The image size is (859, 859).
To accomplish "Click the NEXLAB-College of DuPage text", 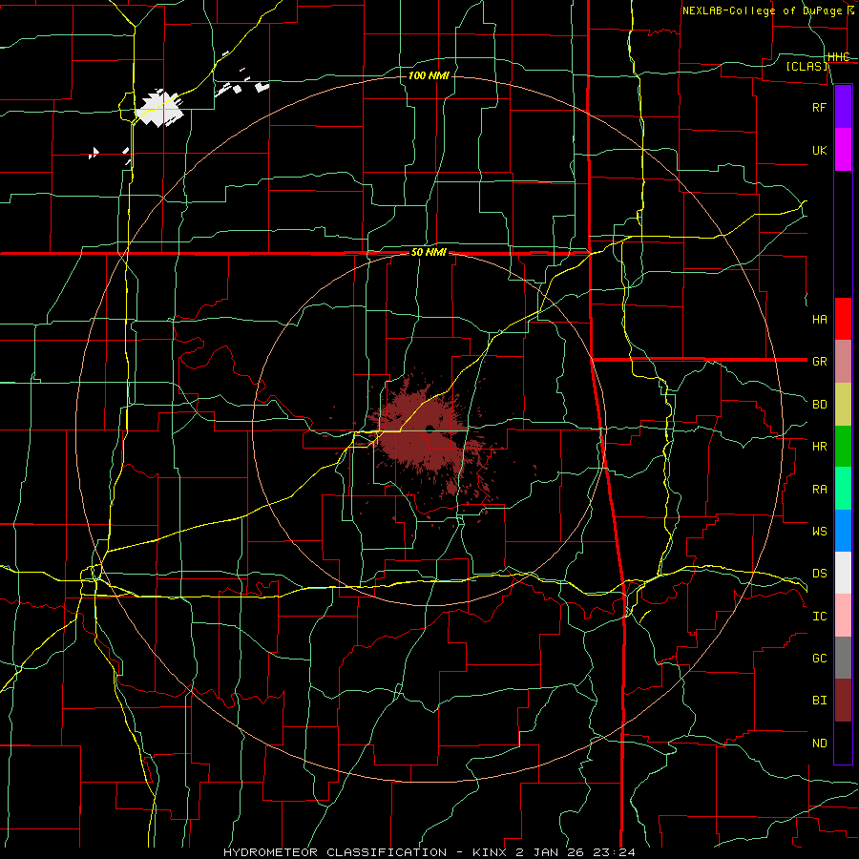I will [762, 10].
